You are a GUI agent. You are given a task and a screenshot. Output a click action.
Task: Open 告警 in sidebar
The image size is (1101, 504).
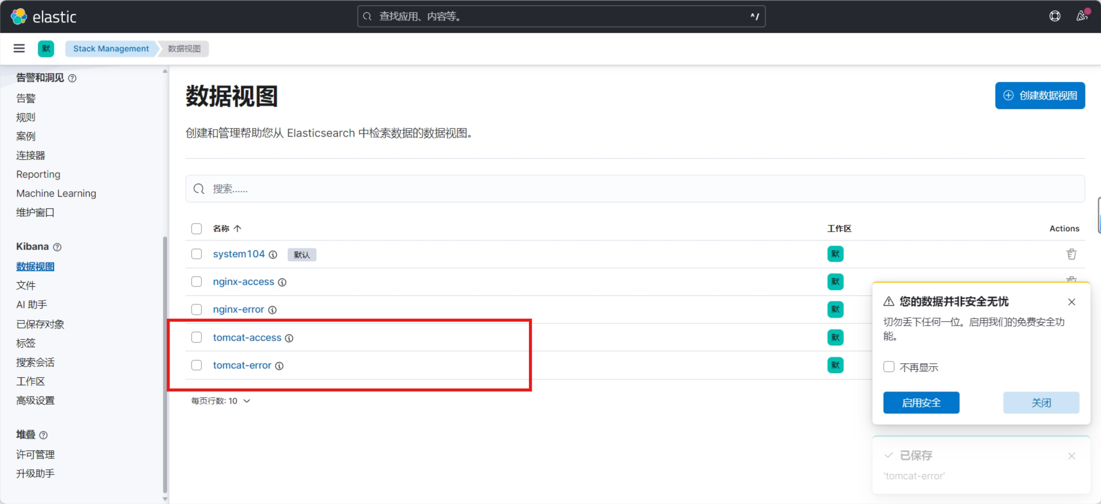(x=26, y=99)
